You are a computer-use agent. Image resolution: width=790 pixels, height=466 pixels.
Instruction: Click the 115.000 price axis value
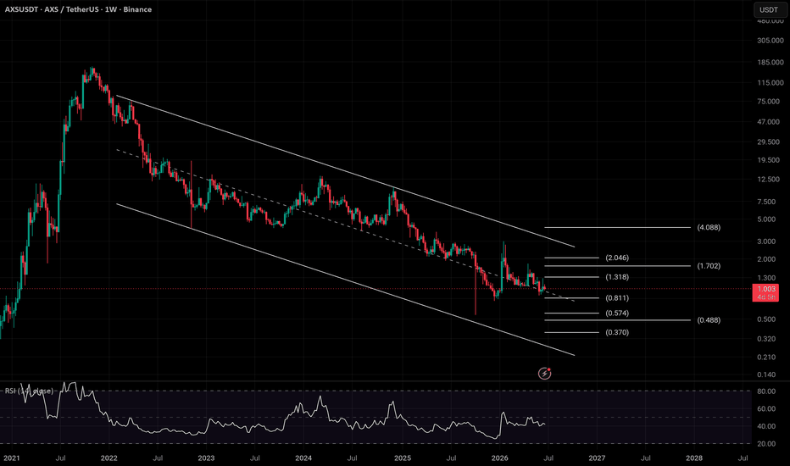[x=771, y=83]
